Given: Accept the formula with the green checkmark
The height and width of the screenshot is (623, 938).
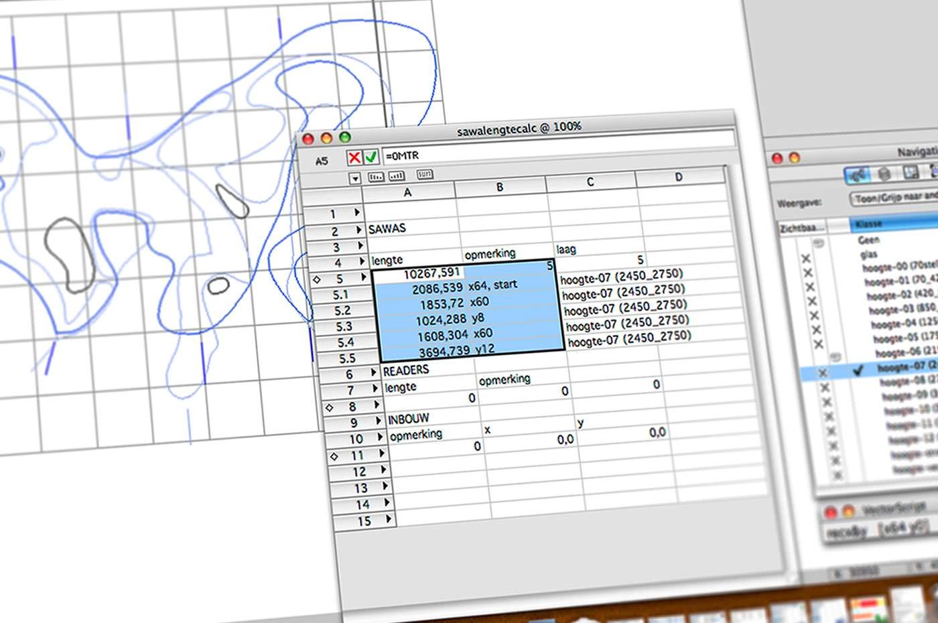Looking at the screenshot, I should pyautogui.click(x=371, y=157).
